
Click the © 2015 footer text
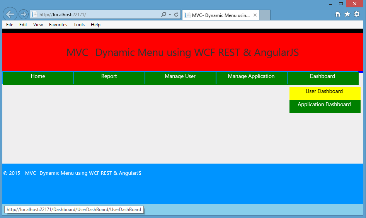point(72,173)
